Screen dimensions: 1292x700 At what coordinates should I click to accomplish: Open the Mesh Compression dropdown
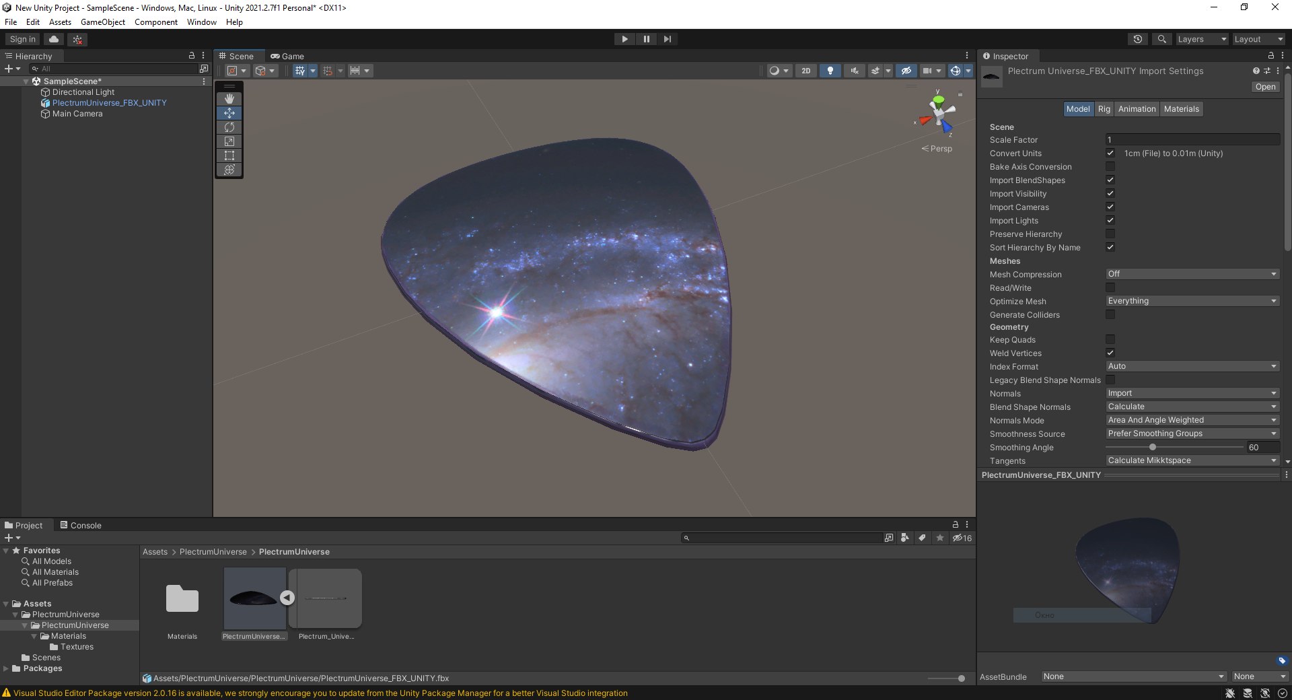[1192, 274]
